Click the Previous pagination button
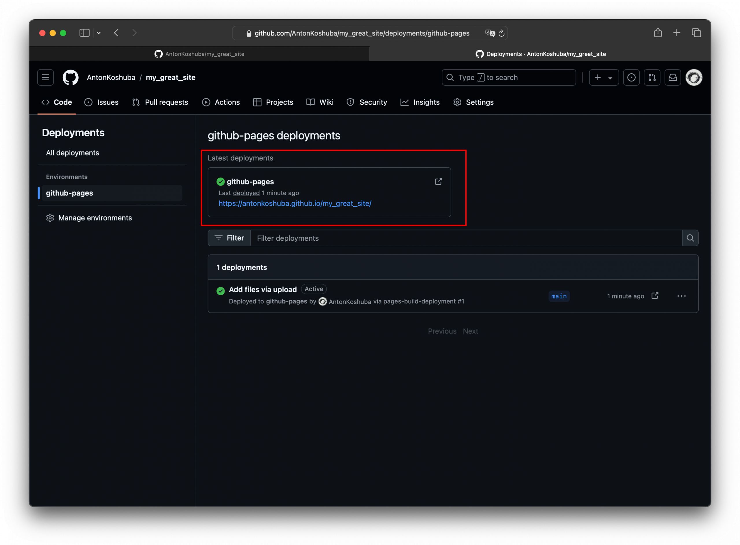740x545 pixels. tap(442, 331)
